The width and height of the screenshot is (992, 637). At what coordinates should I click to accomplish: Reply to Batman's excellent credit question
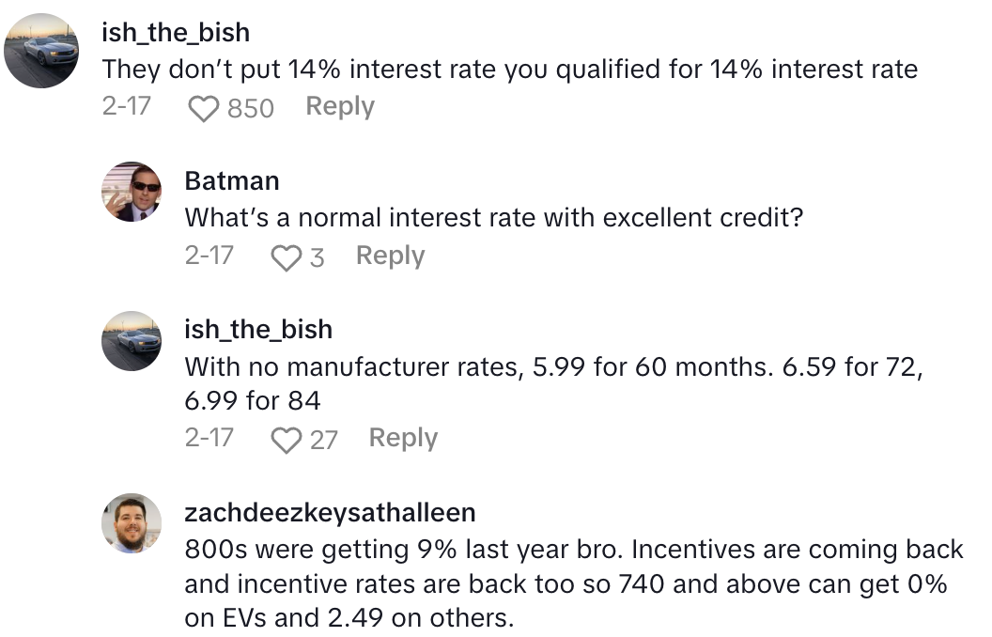390,256
